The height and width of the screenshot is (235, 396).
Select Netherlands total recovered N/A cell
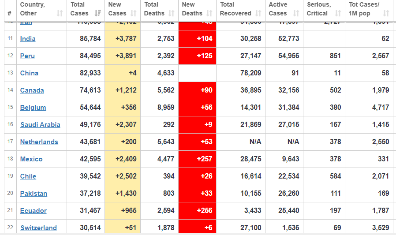(x=241, y=142)
